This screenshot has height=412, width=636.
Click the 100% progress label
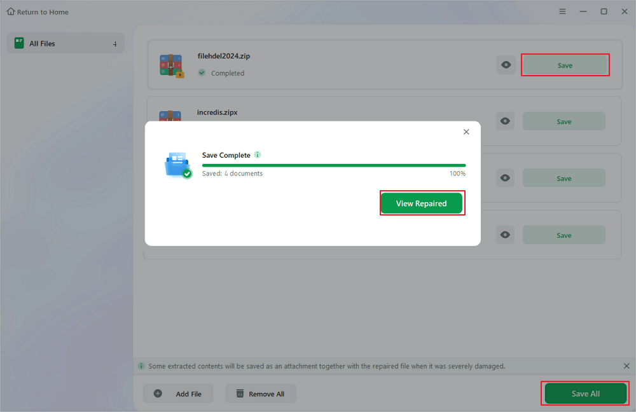click(x=457, y=174)
